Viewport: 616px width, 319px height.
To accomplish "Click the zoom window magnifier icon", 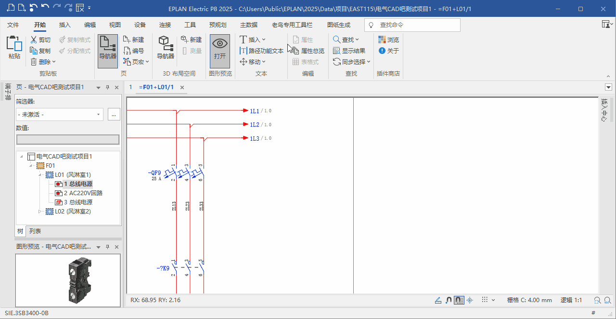I will point(597,300).
